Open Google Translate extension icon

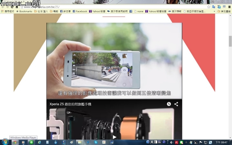[214, 7]
